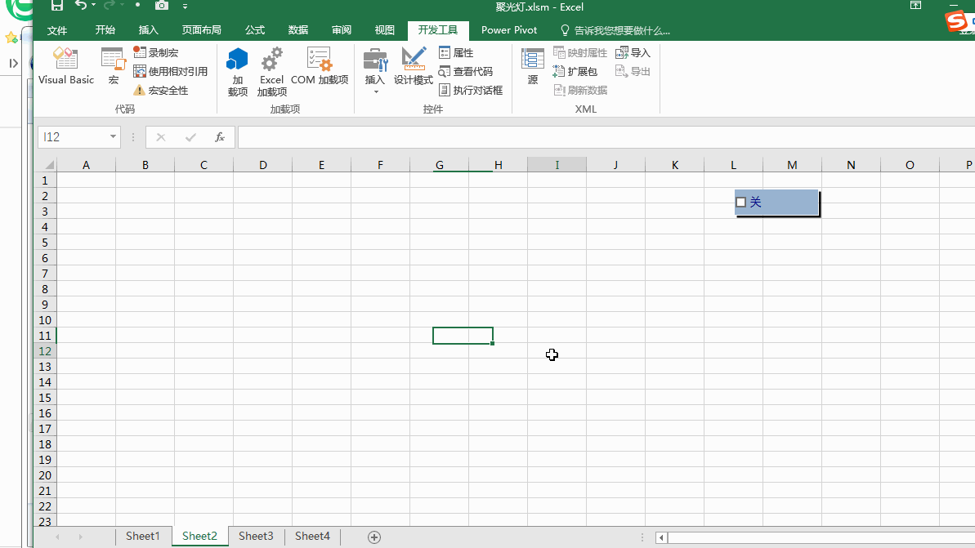The height and width of the screenshot is (548, 975).
Task: Select column I header
Action: point(557,165)
